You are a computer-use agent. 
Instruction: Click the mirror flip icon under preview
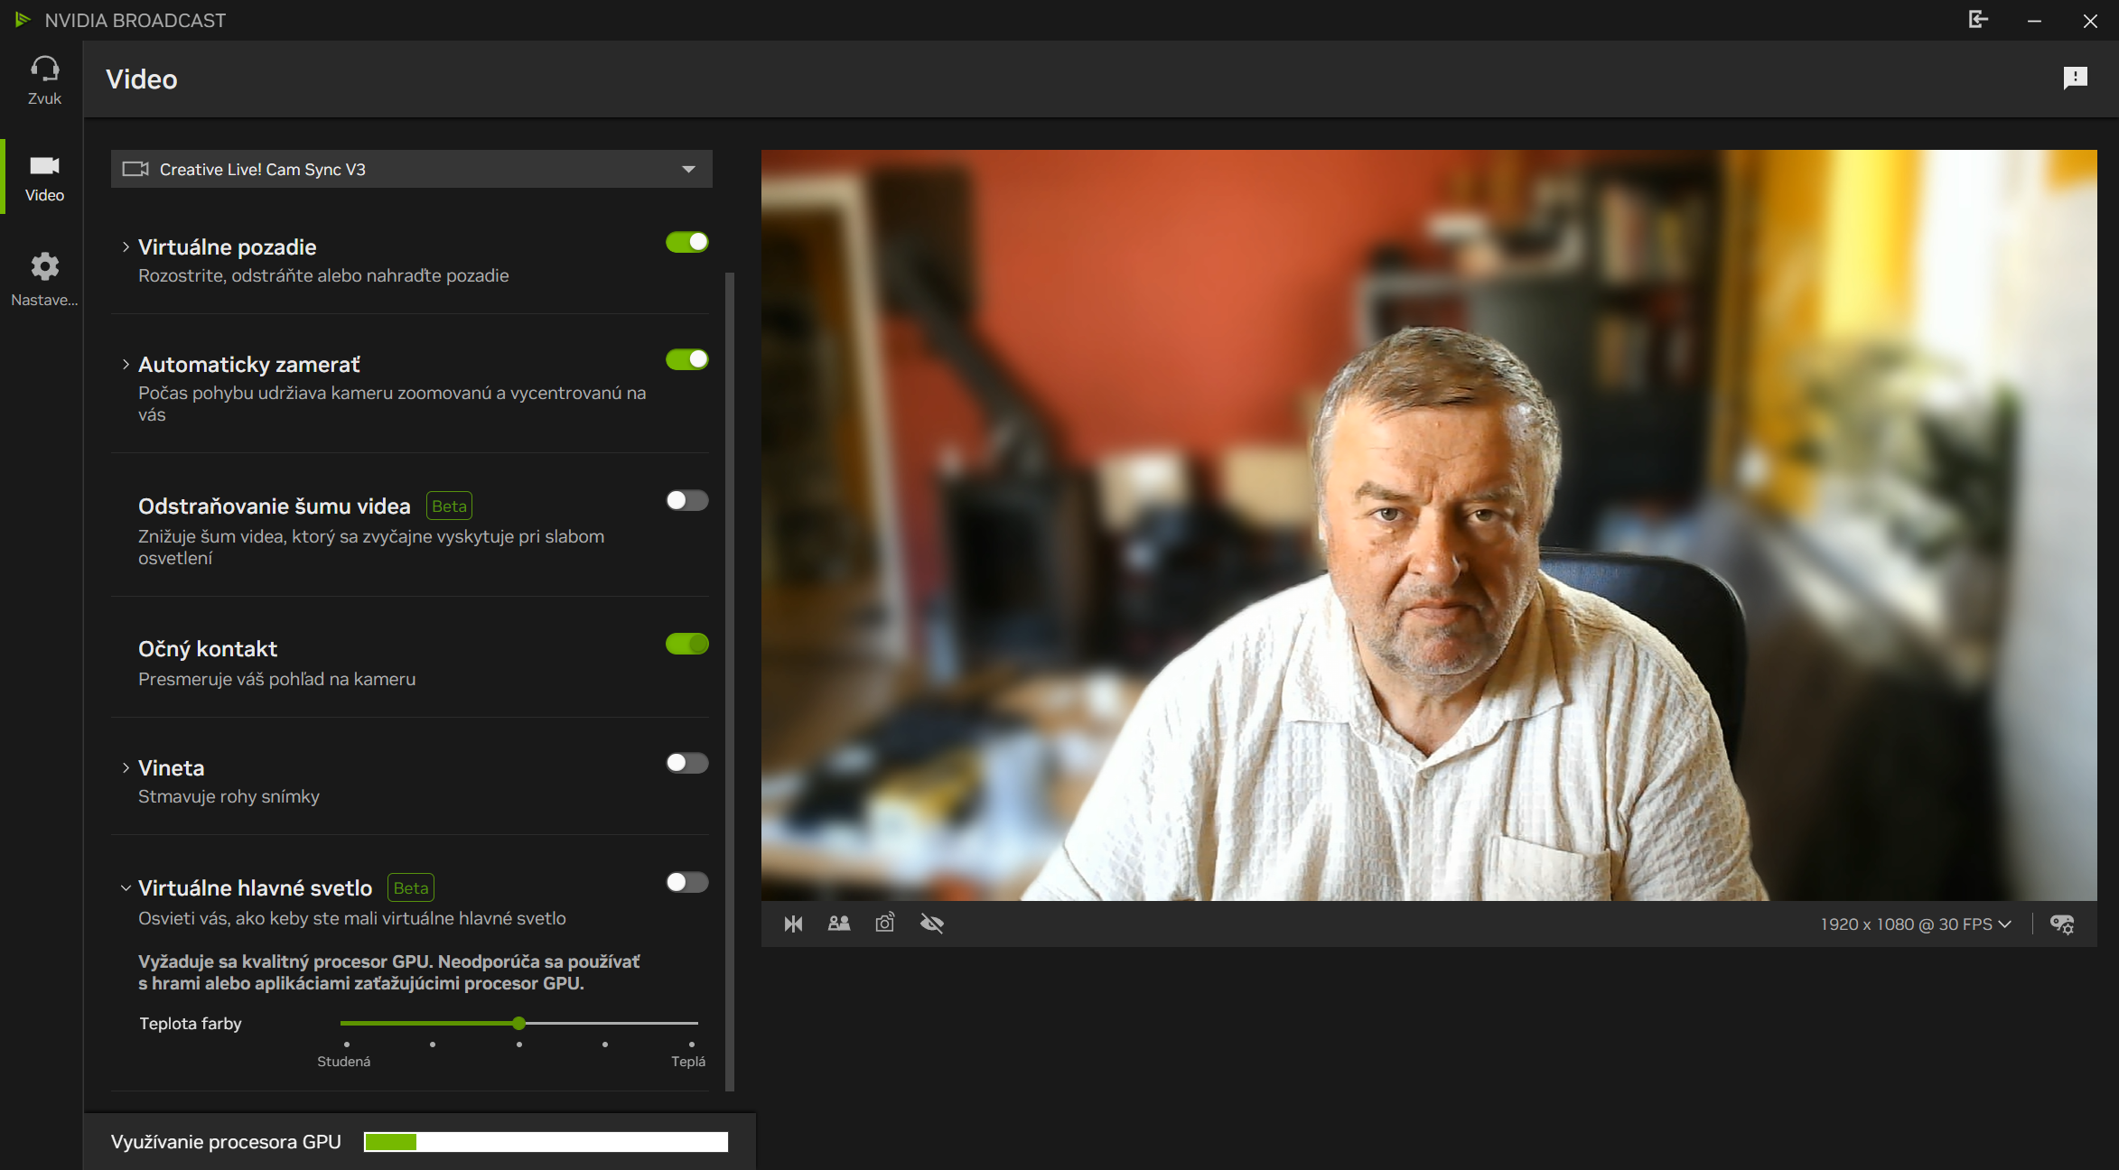pyautogui.click(x=793, y=924)
